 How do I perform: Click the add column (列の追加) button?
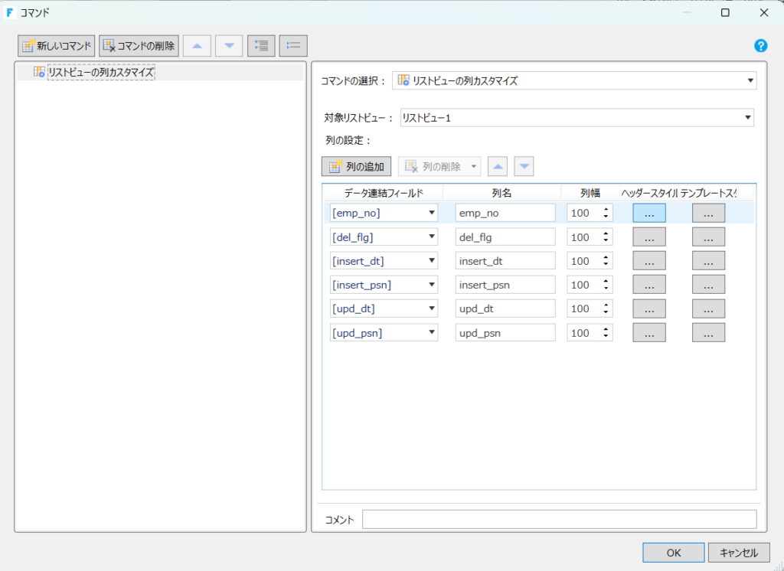[357, 166]
